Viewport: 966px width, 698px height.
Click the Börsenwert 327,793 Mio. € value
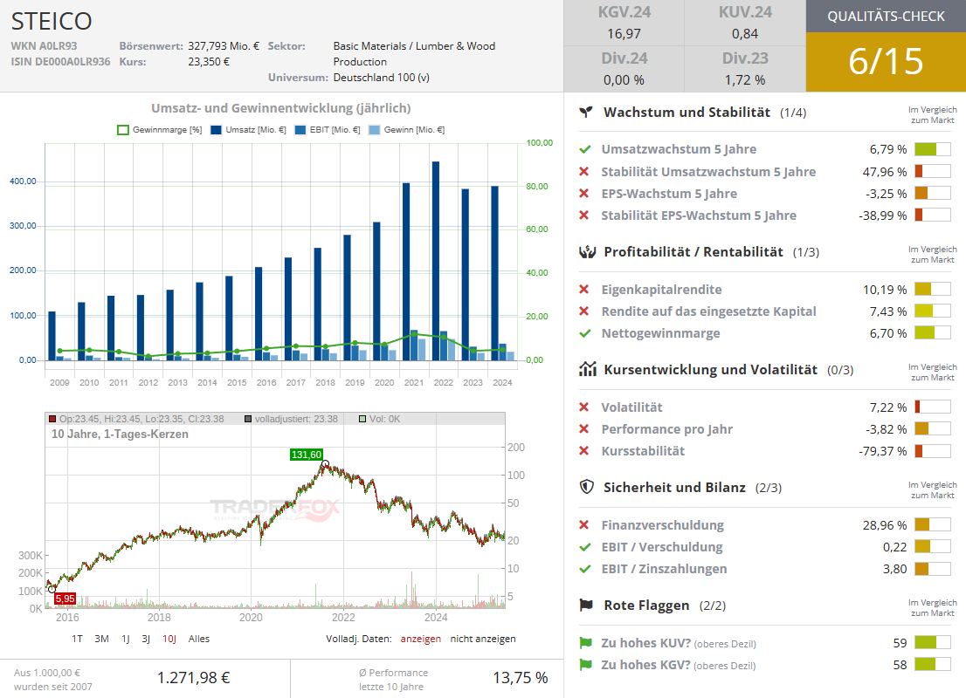click(224, 45)
